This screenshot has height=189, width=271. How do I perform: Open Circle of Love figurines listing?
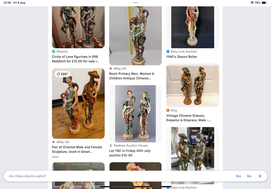(x=76, y=59)
